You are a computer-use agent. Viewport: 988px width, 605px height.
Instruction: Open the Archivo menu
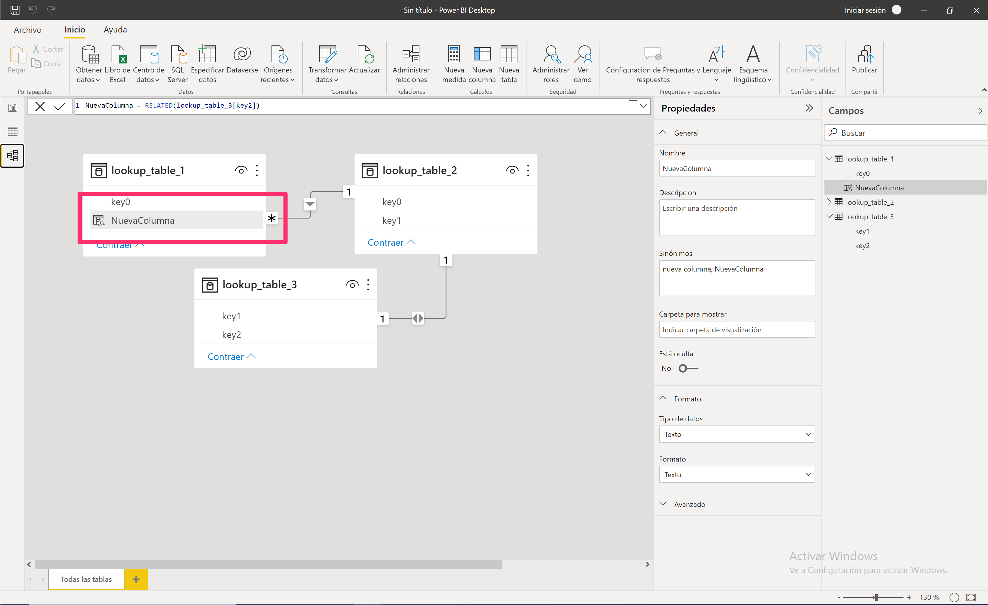(x=27, y=30)
